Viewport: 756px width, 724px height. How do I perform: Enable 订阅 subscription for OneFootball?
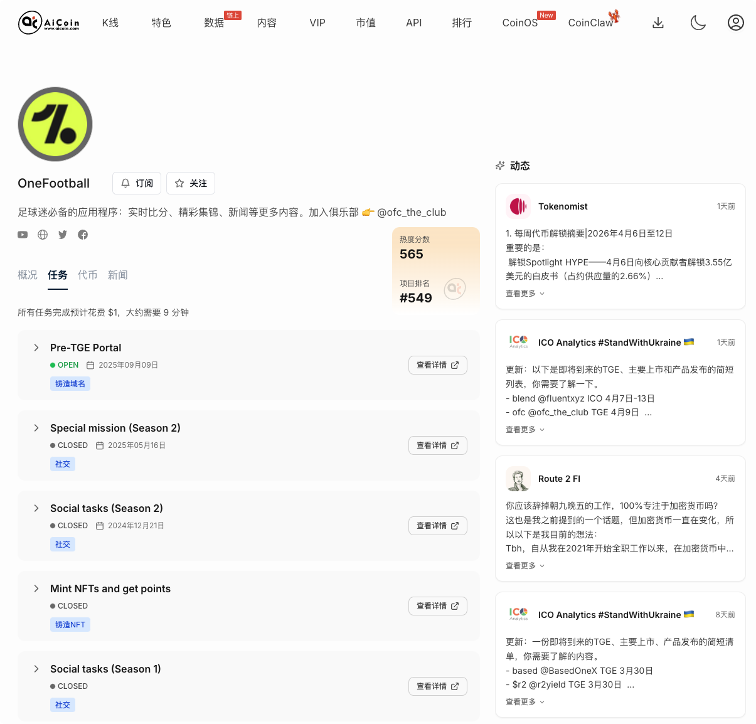coord(136,183)
